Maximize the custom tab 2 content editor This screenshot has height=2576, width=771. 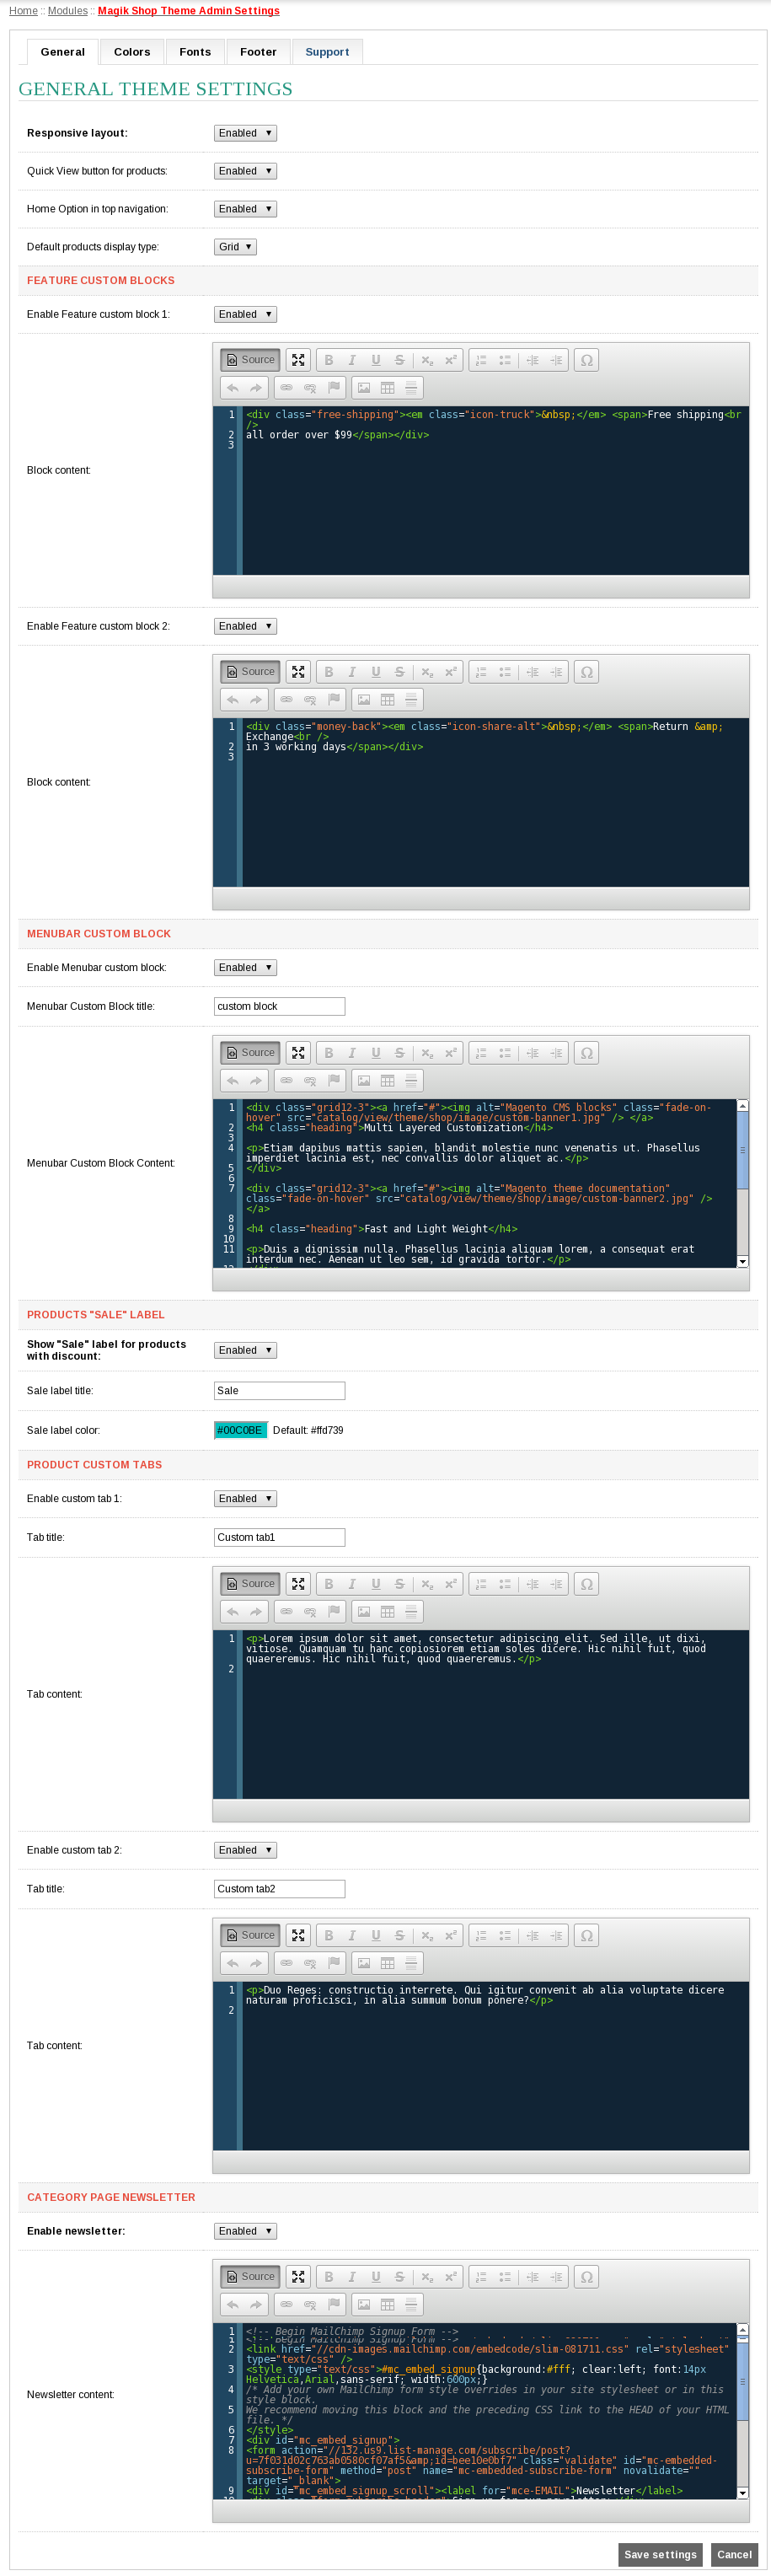click(298, 1936)
